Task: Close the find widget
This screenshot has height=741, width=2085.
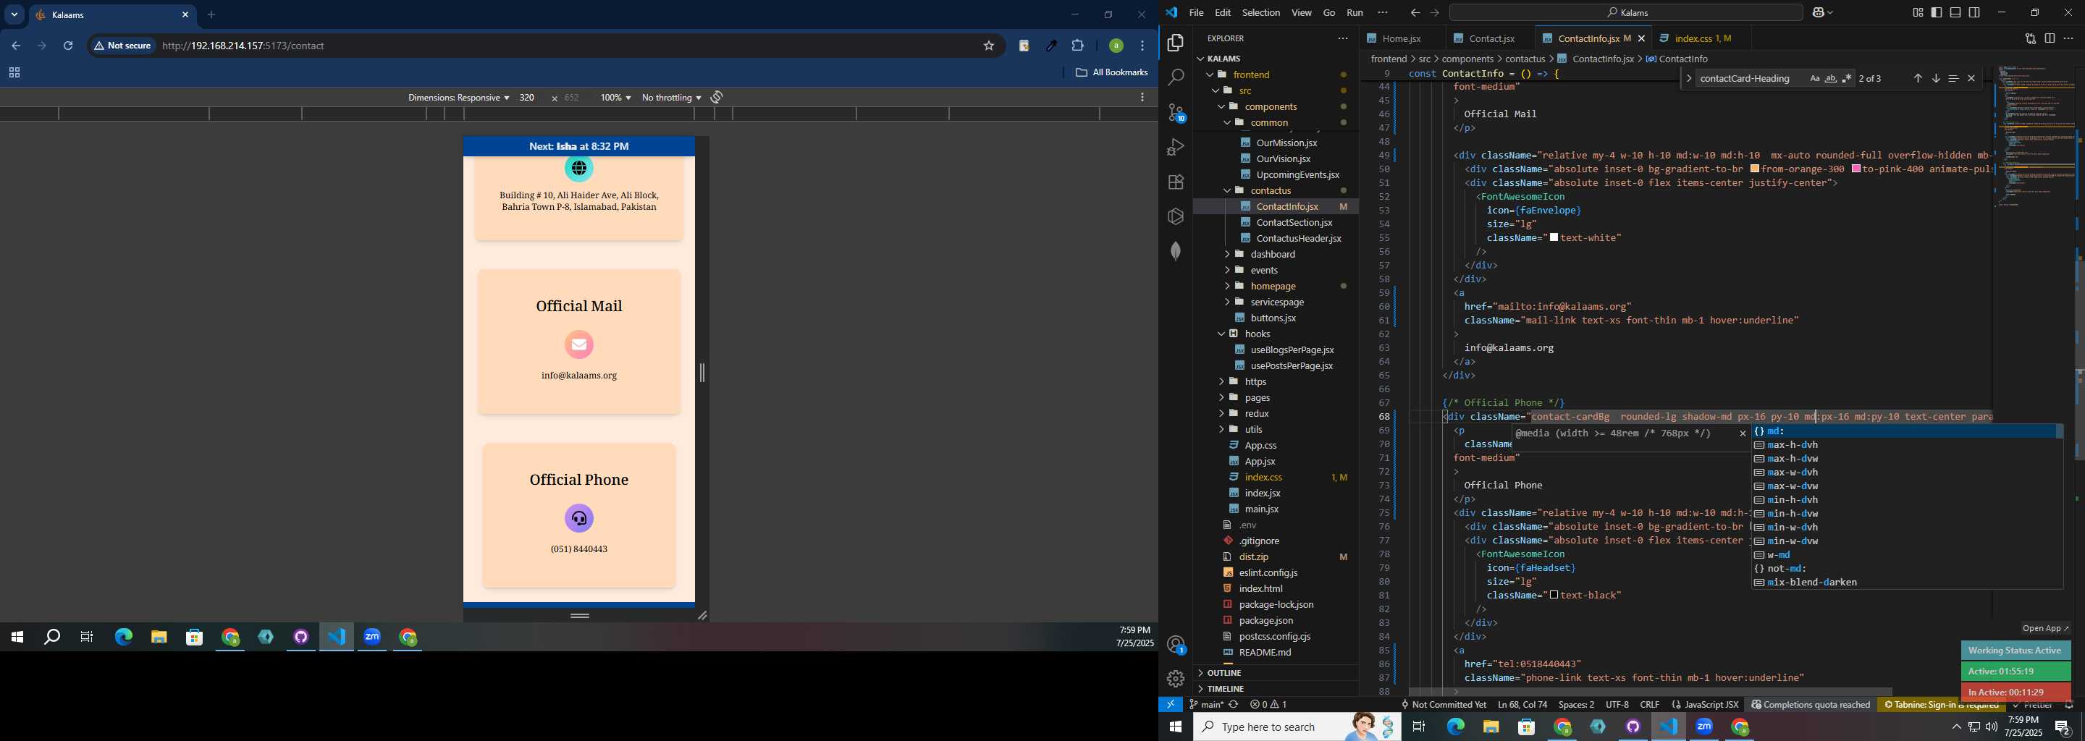Action: [1971, 78]
